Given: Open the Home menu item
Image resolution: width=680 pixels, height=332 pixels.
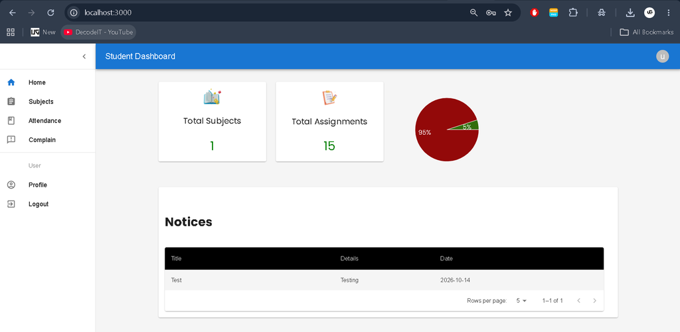Looking at the screenshot, I should 48,82.
